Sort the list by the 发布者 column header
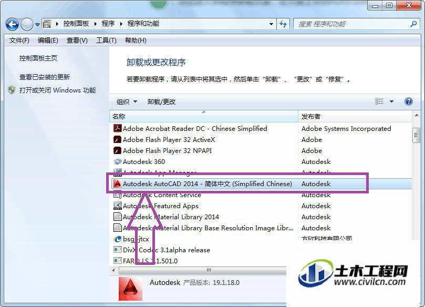The height and width of the screenshot is (307, 425). 355,117
